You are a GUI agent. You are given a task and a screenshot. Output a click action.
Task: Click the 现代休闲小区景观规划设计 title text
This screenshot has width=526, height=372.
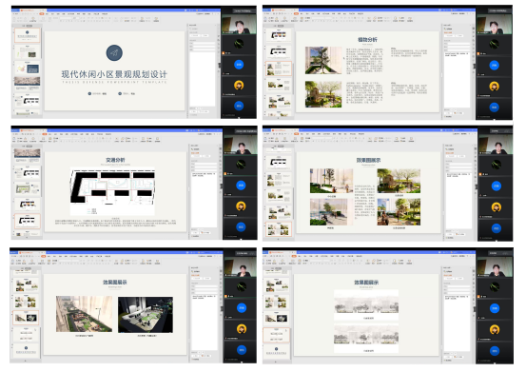[114, 74]
